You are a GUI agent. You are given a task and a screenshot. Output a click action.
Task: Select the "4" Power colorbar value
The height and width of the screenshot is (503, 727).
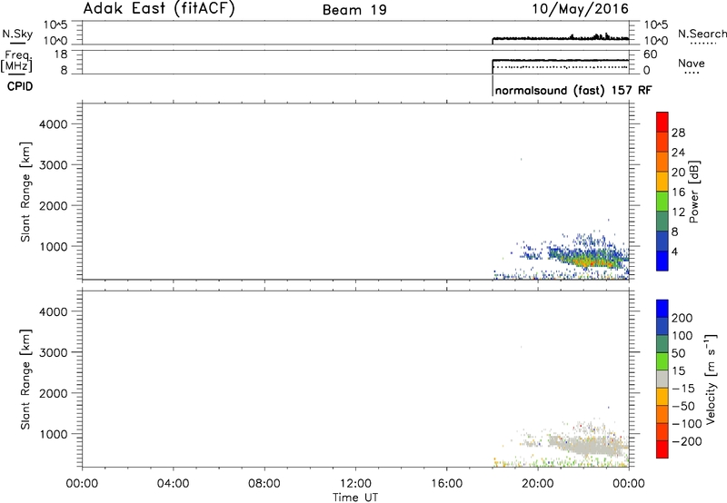coord(674,251)
